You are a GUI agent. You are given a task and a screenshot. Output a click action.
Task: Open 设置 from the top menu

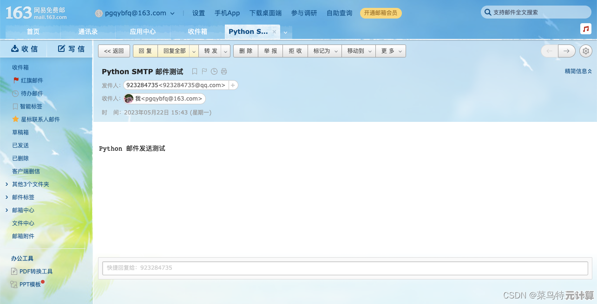click(198, 13)
